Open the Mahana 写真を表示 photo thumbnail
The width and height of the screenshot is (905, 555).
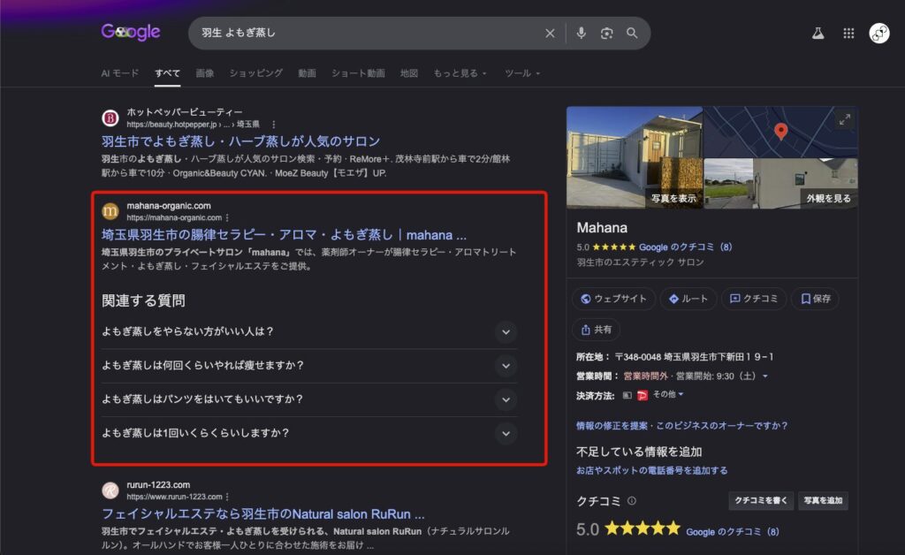click(x=635, y=157)
